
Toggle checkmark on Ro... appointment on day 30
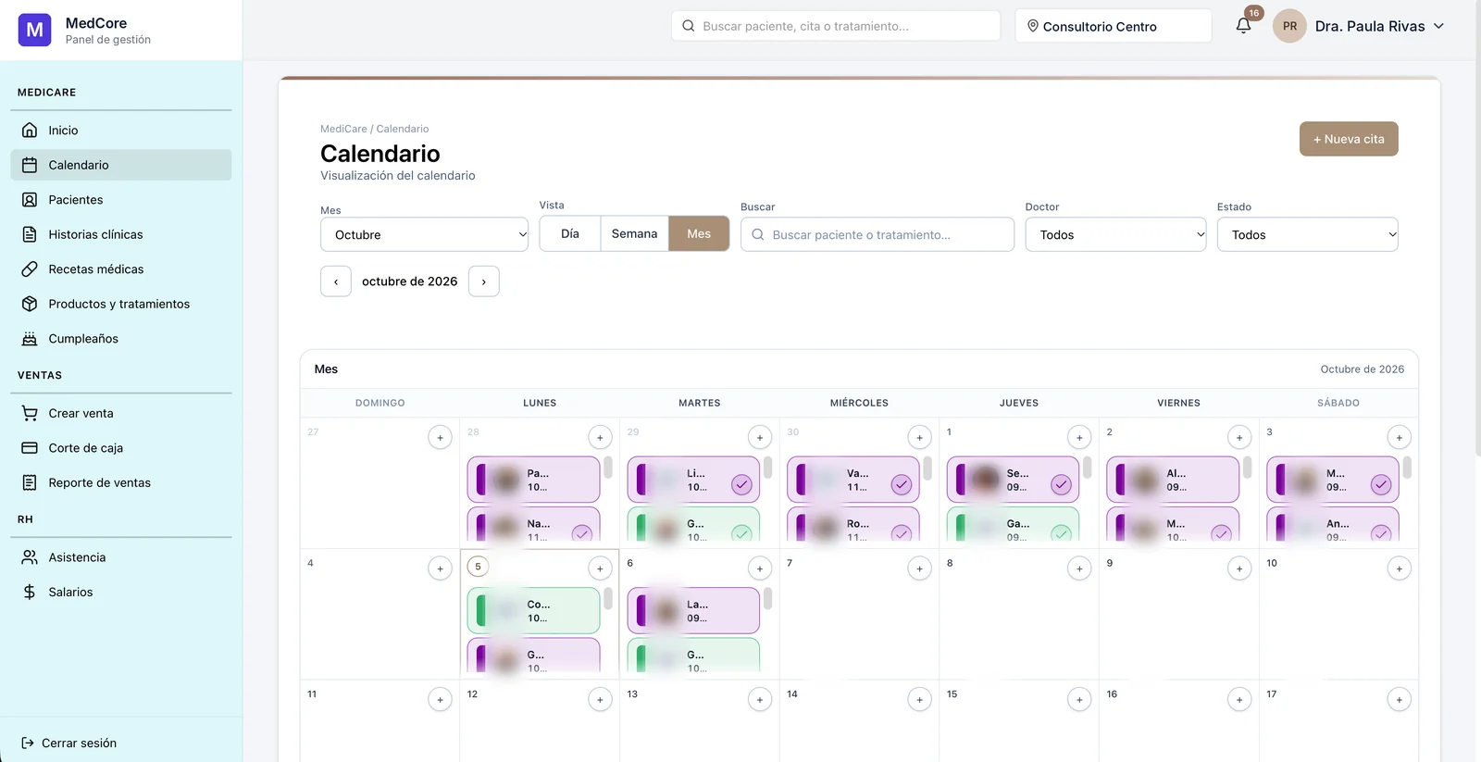coord(902,533)
